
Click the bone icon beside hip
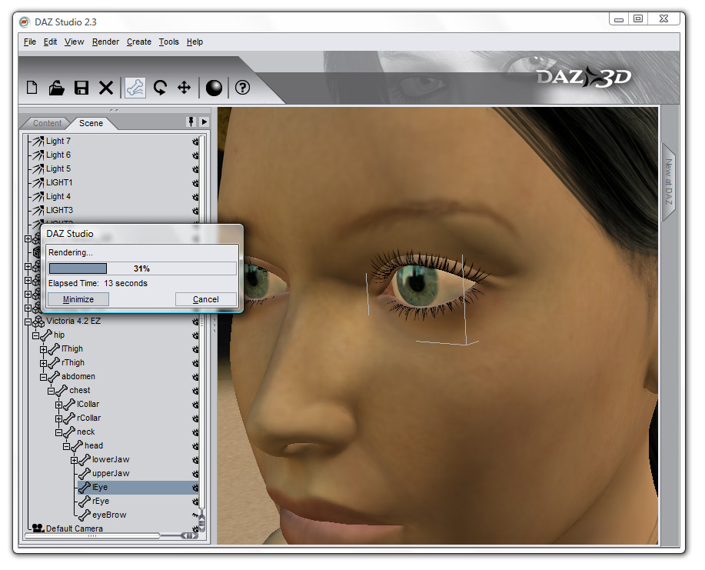[46, 335]
